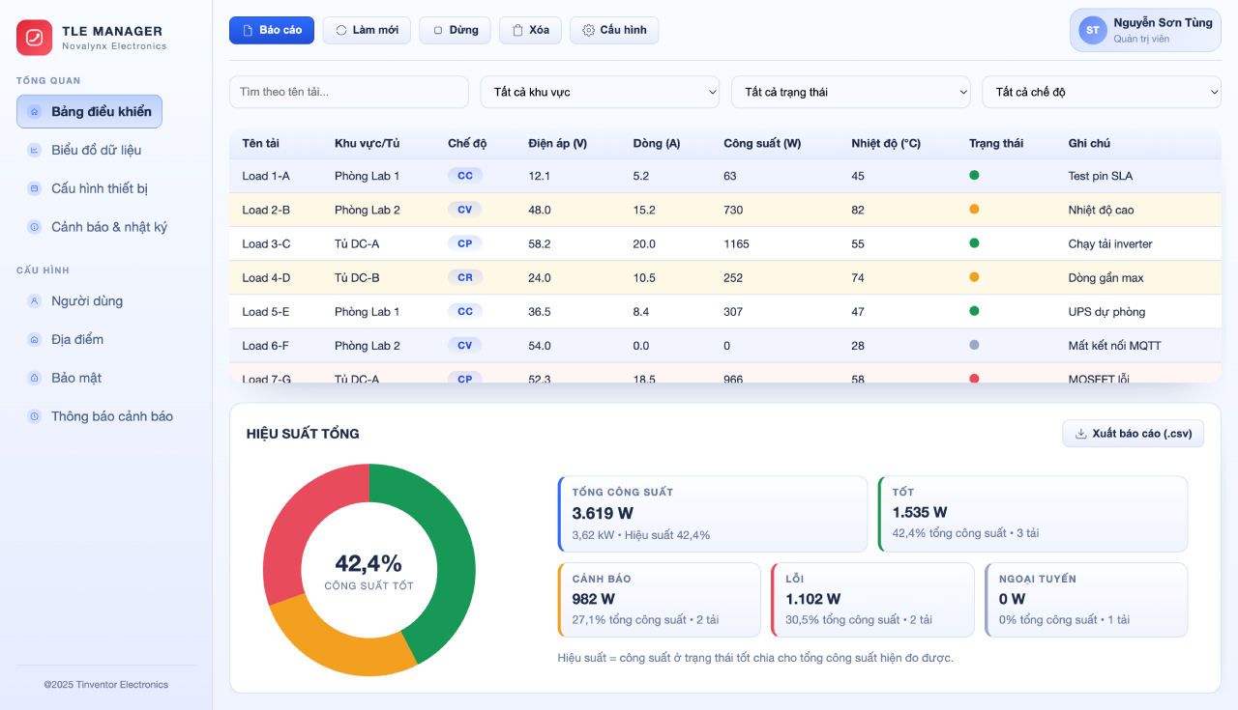Click the Cấu hình thiết bị sidebar icon

(35, 189)
